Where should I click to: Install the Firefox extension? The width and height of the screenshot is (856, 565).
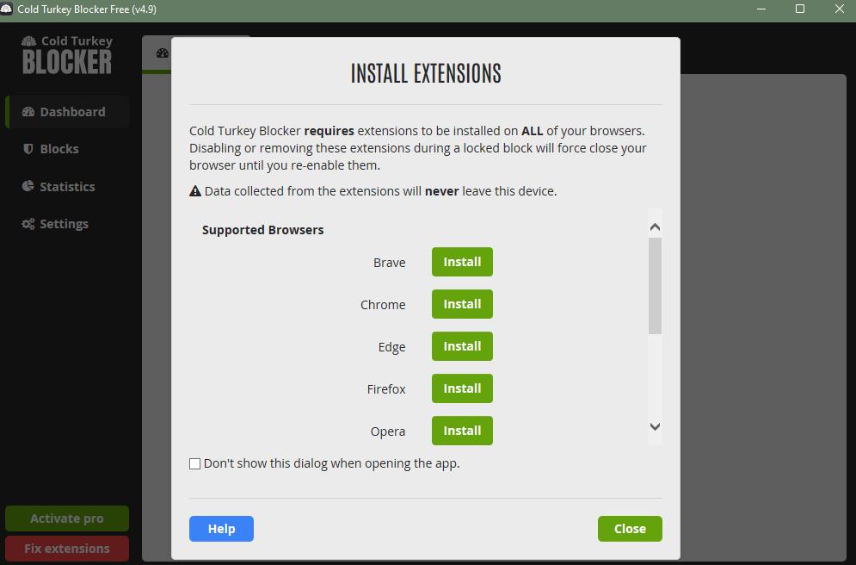462,388
